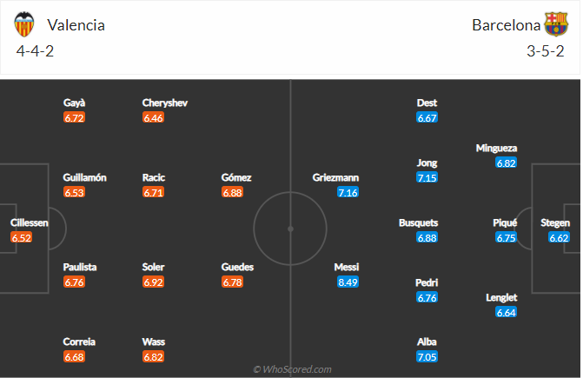Select Barcelona player Busquets
This screenshot has height=378, width=583.
(x=418, y=222)
